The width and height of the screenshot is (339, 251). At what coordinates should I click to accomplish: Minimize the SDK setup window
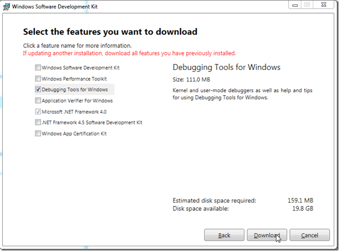[295, 5]
